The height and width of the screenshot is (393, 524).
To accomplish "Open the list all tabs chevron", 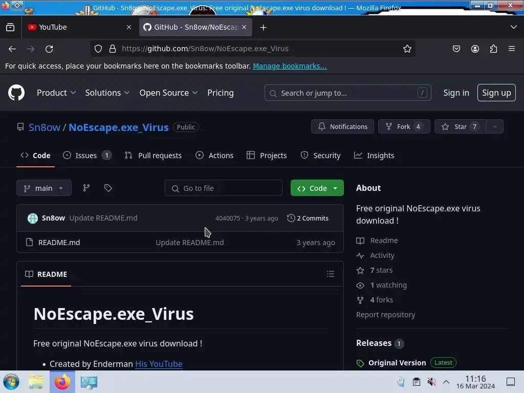I will (x=514, y=27).
